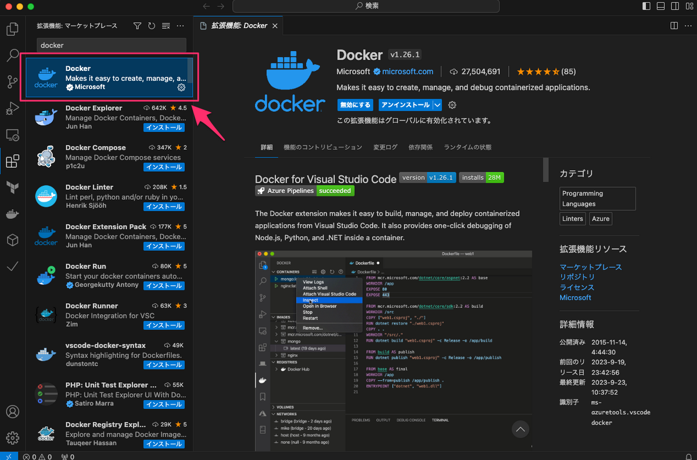Click the アンインストール button
Screen dimensions: 697x460
point(405,105)
